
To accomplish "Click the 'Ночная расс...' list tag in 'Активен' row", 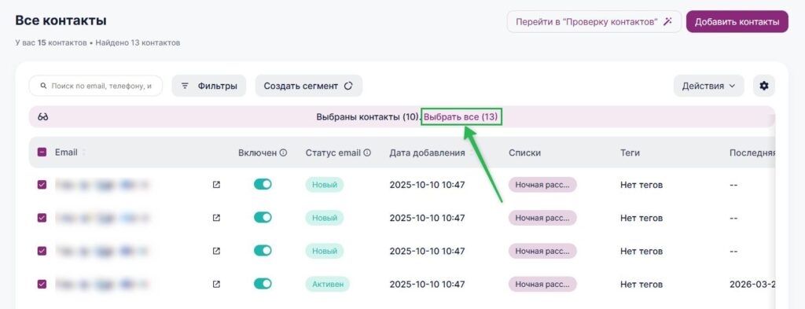I will pyautogui.click(x=542, y=284).
